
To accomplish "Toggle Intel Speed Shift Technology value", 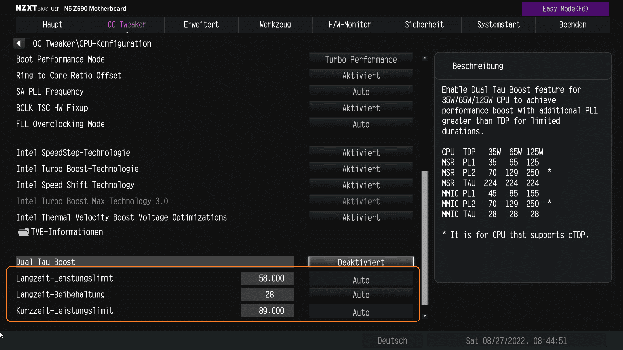I will (361, 185).
